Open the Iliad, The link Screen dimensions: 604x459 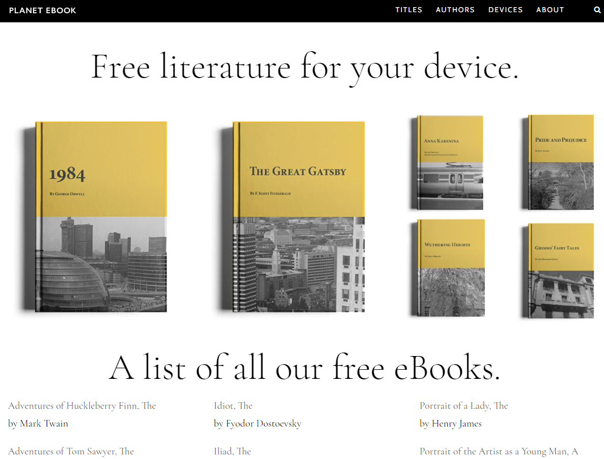232,451
